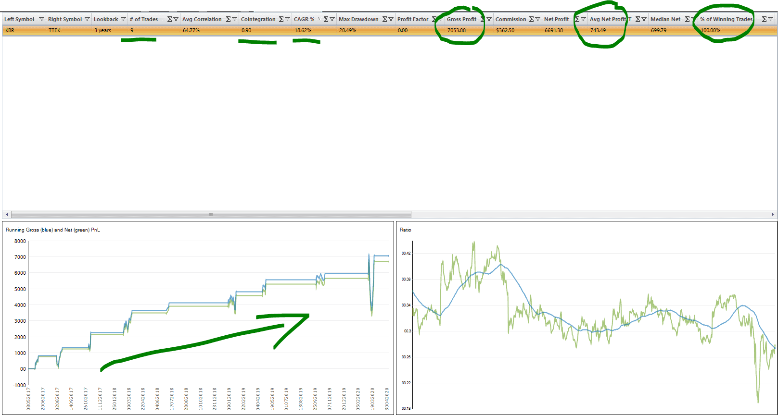
Task: Sort by the Commission column header
Action: coord(511,19)
